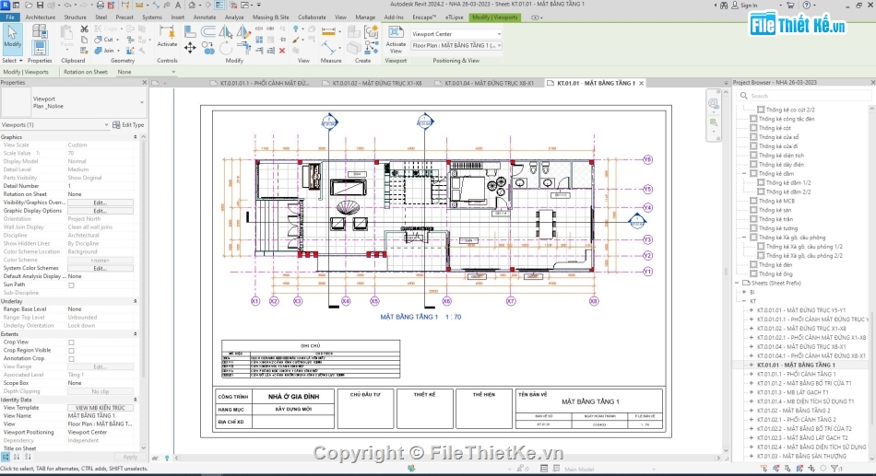Viewport: 876px width, 476px height.
Task: Select the Trim/Extend to Corner tool
Action: (243, 49)
